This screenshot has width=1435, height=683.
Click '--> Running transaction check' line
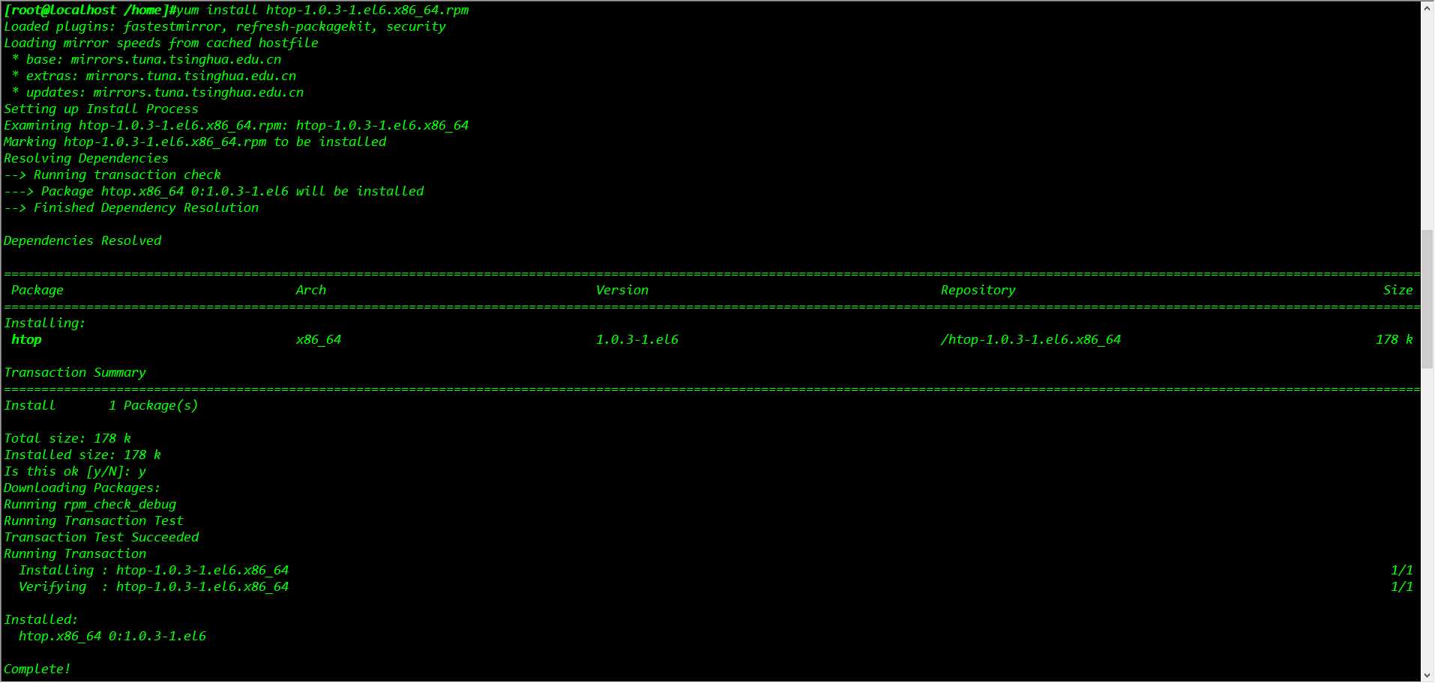[x=112, y=174]
